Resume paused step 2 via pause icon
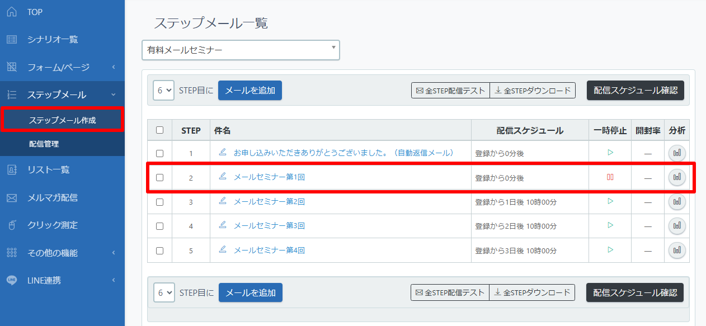 click(610, 177)
